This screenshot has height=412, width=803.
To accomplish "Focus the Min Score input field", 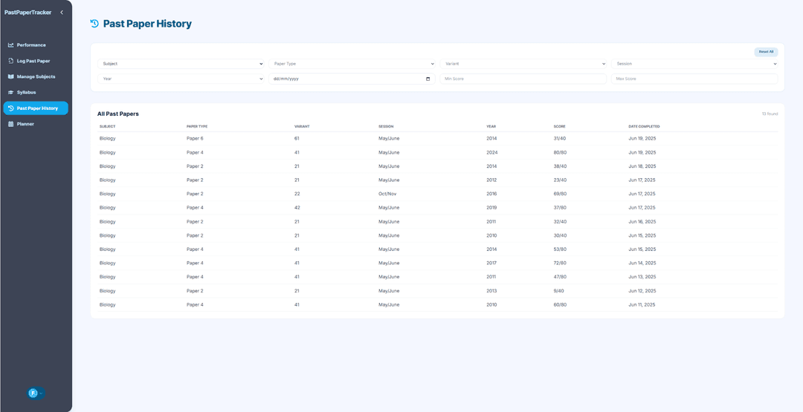I will (523, 79).
